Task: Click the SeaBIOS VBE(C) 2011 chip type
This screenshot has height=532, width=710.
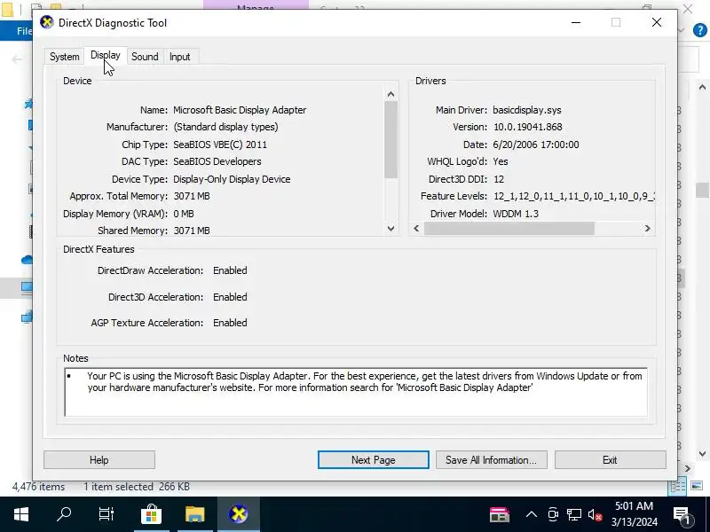Action: coord(220,145)
